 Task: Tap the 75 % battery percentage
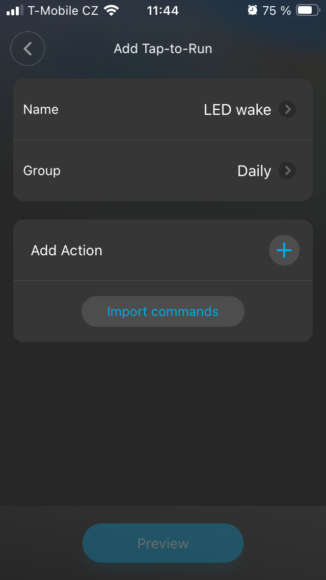tap(277, 10)
